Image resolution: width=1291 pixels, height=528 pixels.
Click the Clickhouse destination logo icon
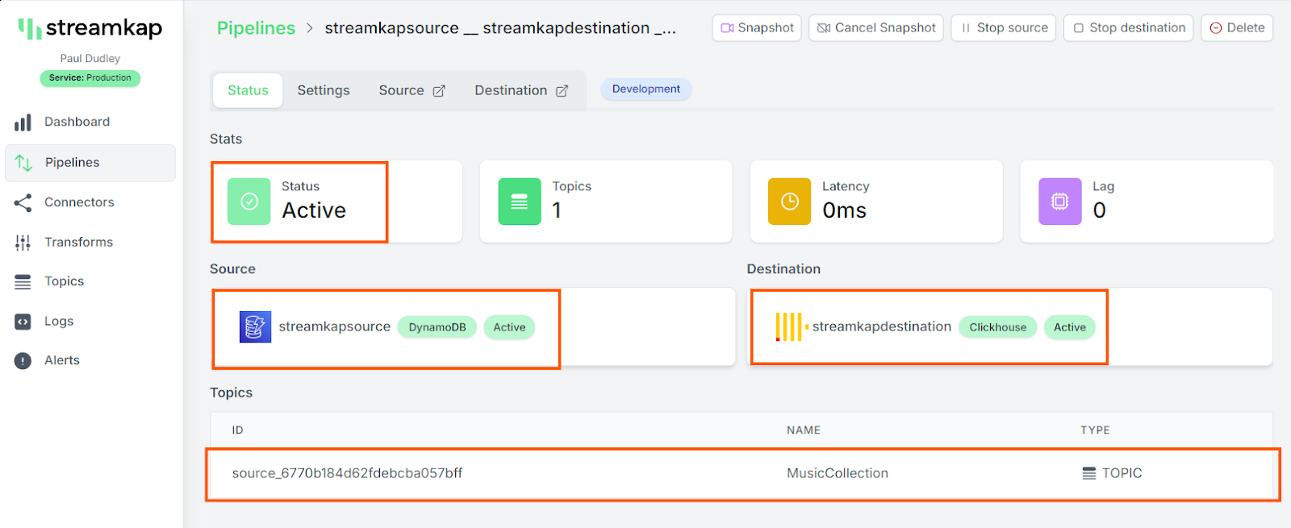[x=792, y=326]
